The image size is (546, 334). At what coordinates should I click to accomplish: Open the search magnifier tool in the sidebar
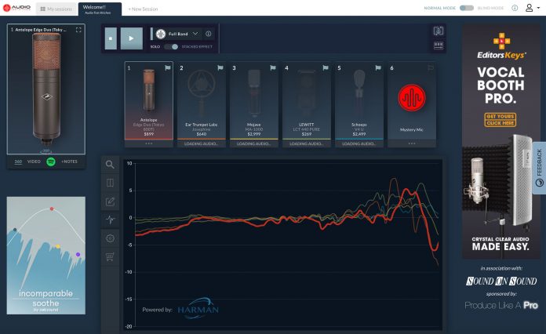point(110,165)
